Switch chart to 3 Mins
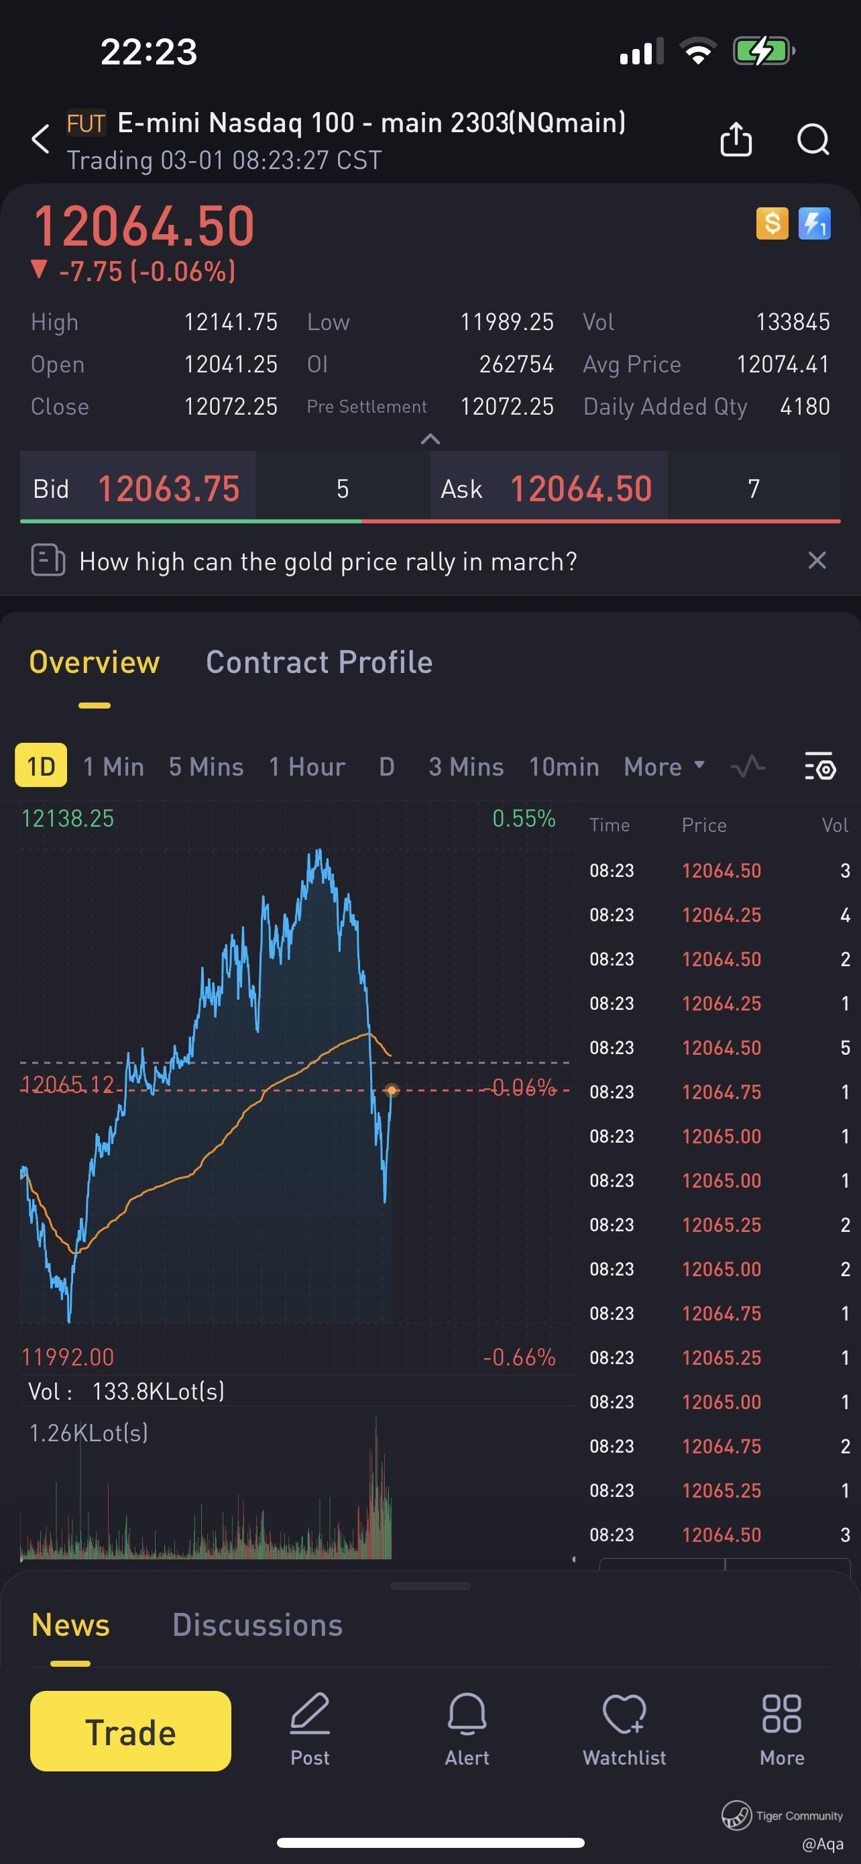The width and height of the screenshot is (861, 1864). [466, 766]
